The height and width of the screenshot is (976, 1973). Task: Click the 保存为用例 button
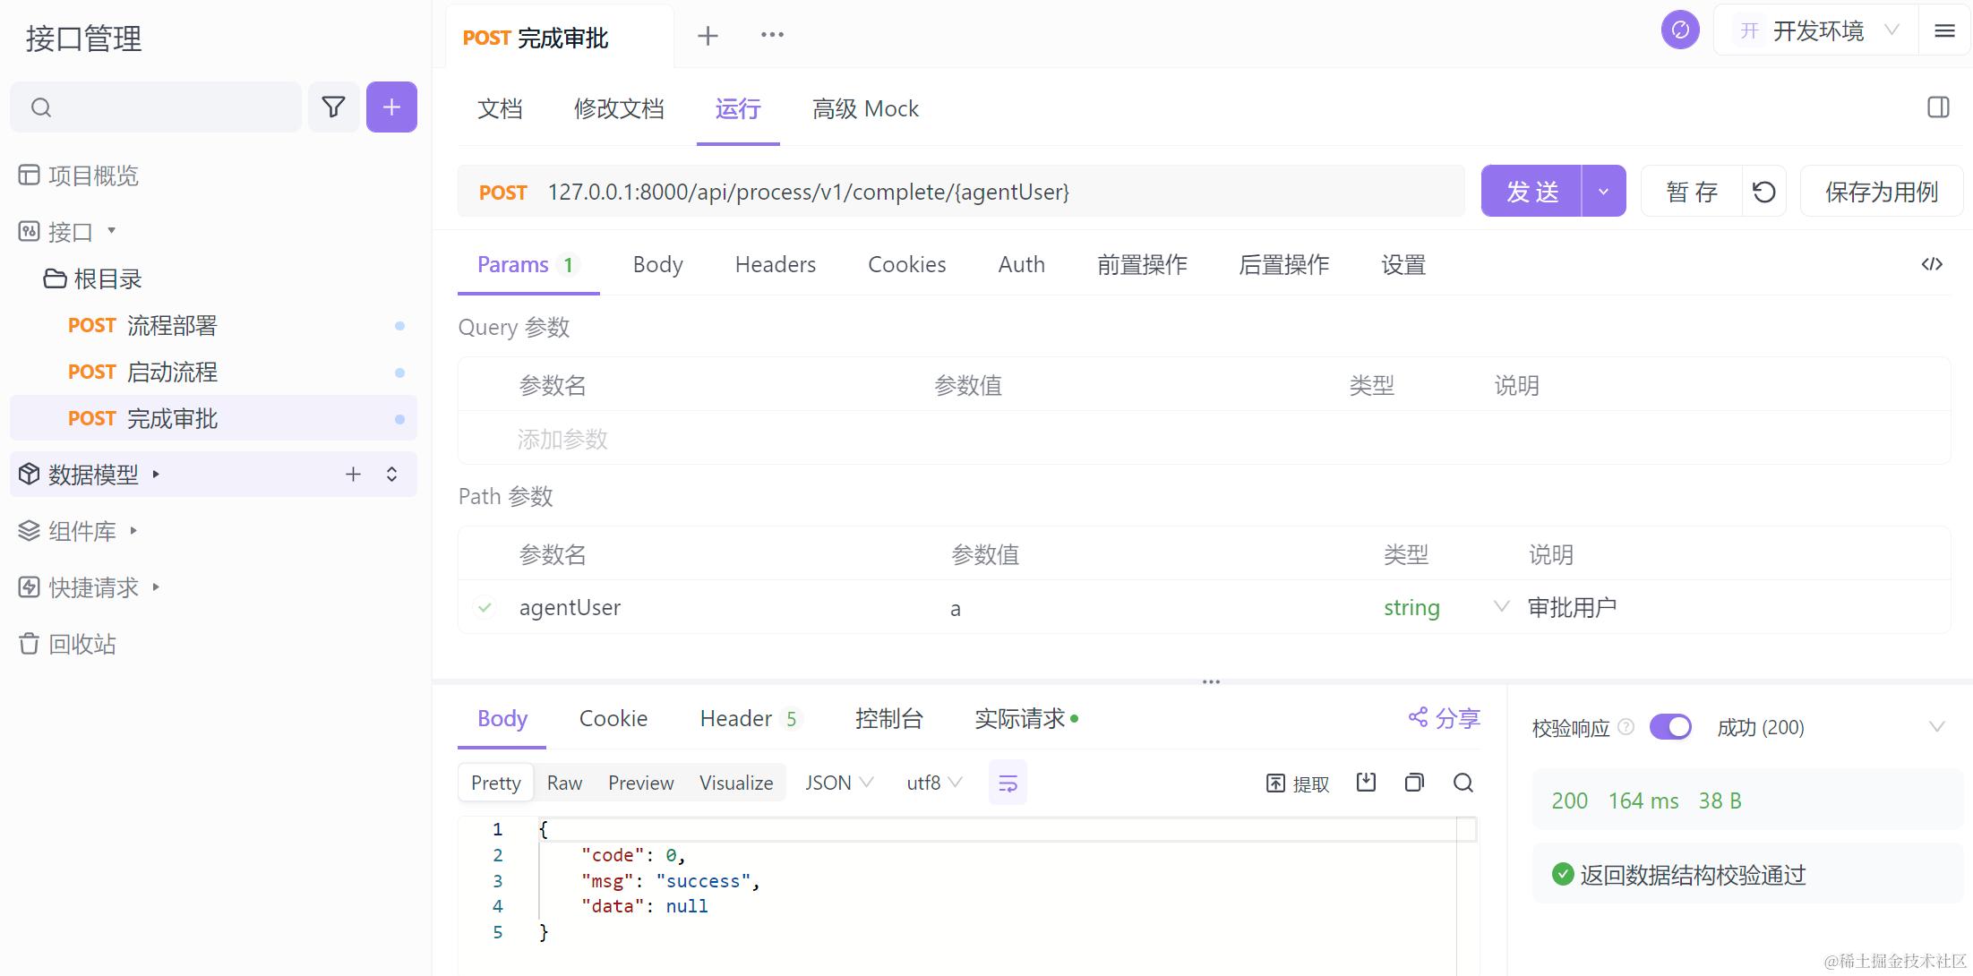click(x=1881, y=192)
